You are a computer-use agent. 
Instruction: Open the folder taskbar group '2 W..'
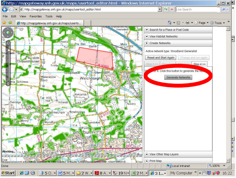coord(84,173)
